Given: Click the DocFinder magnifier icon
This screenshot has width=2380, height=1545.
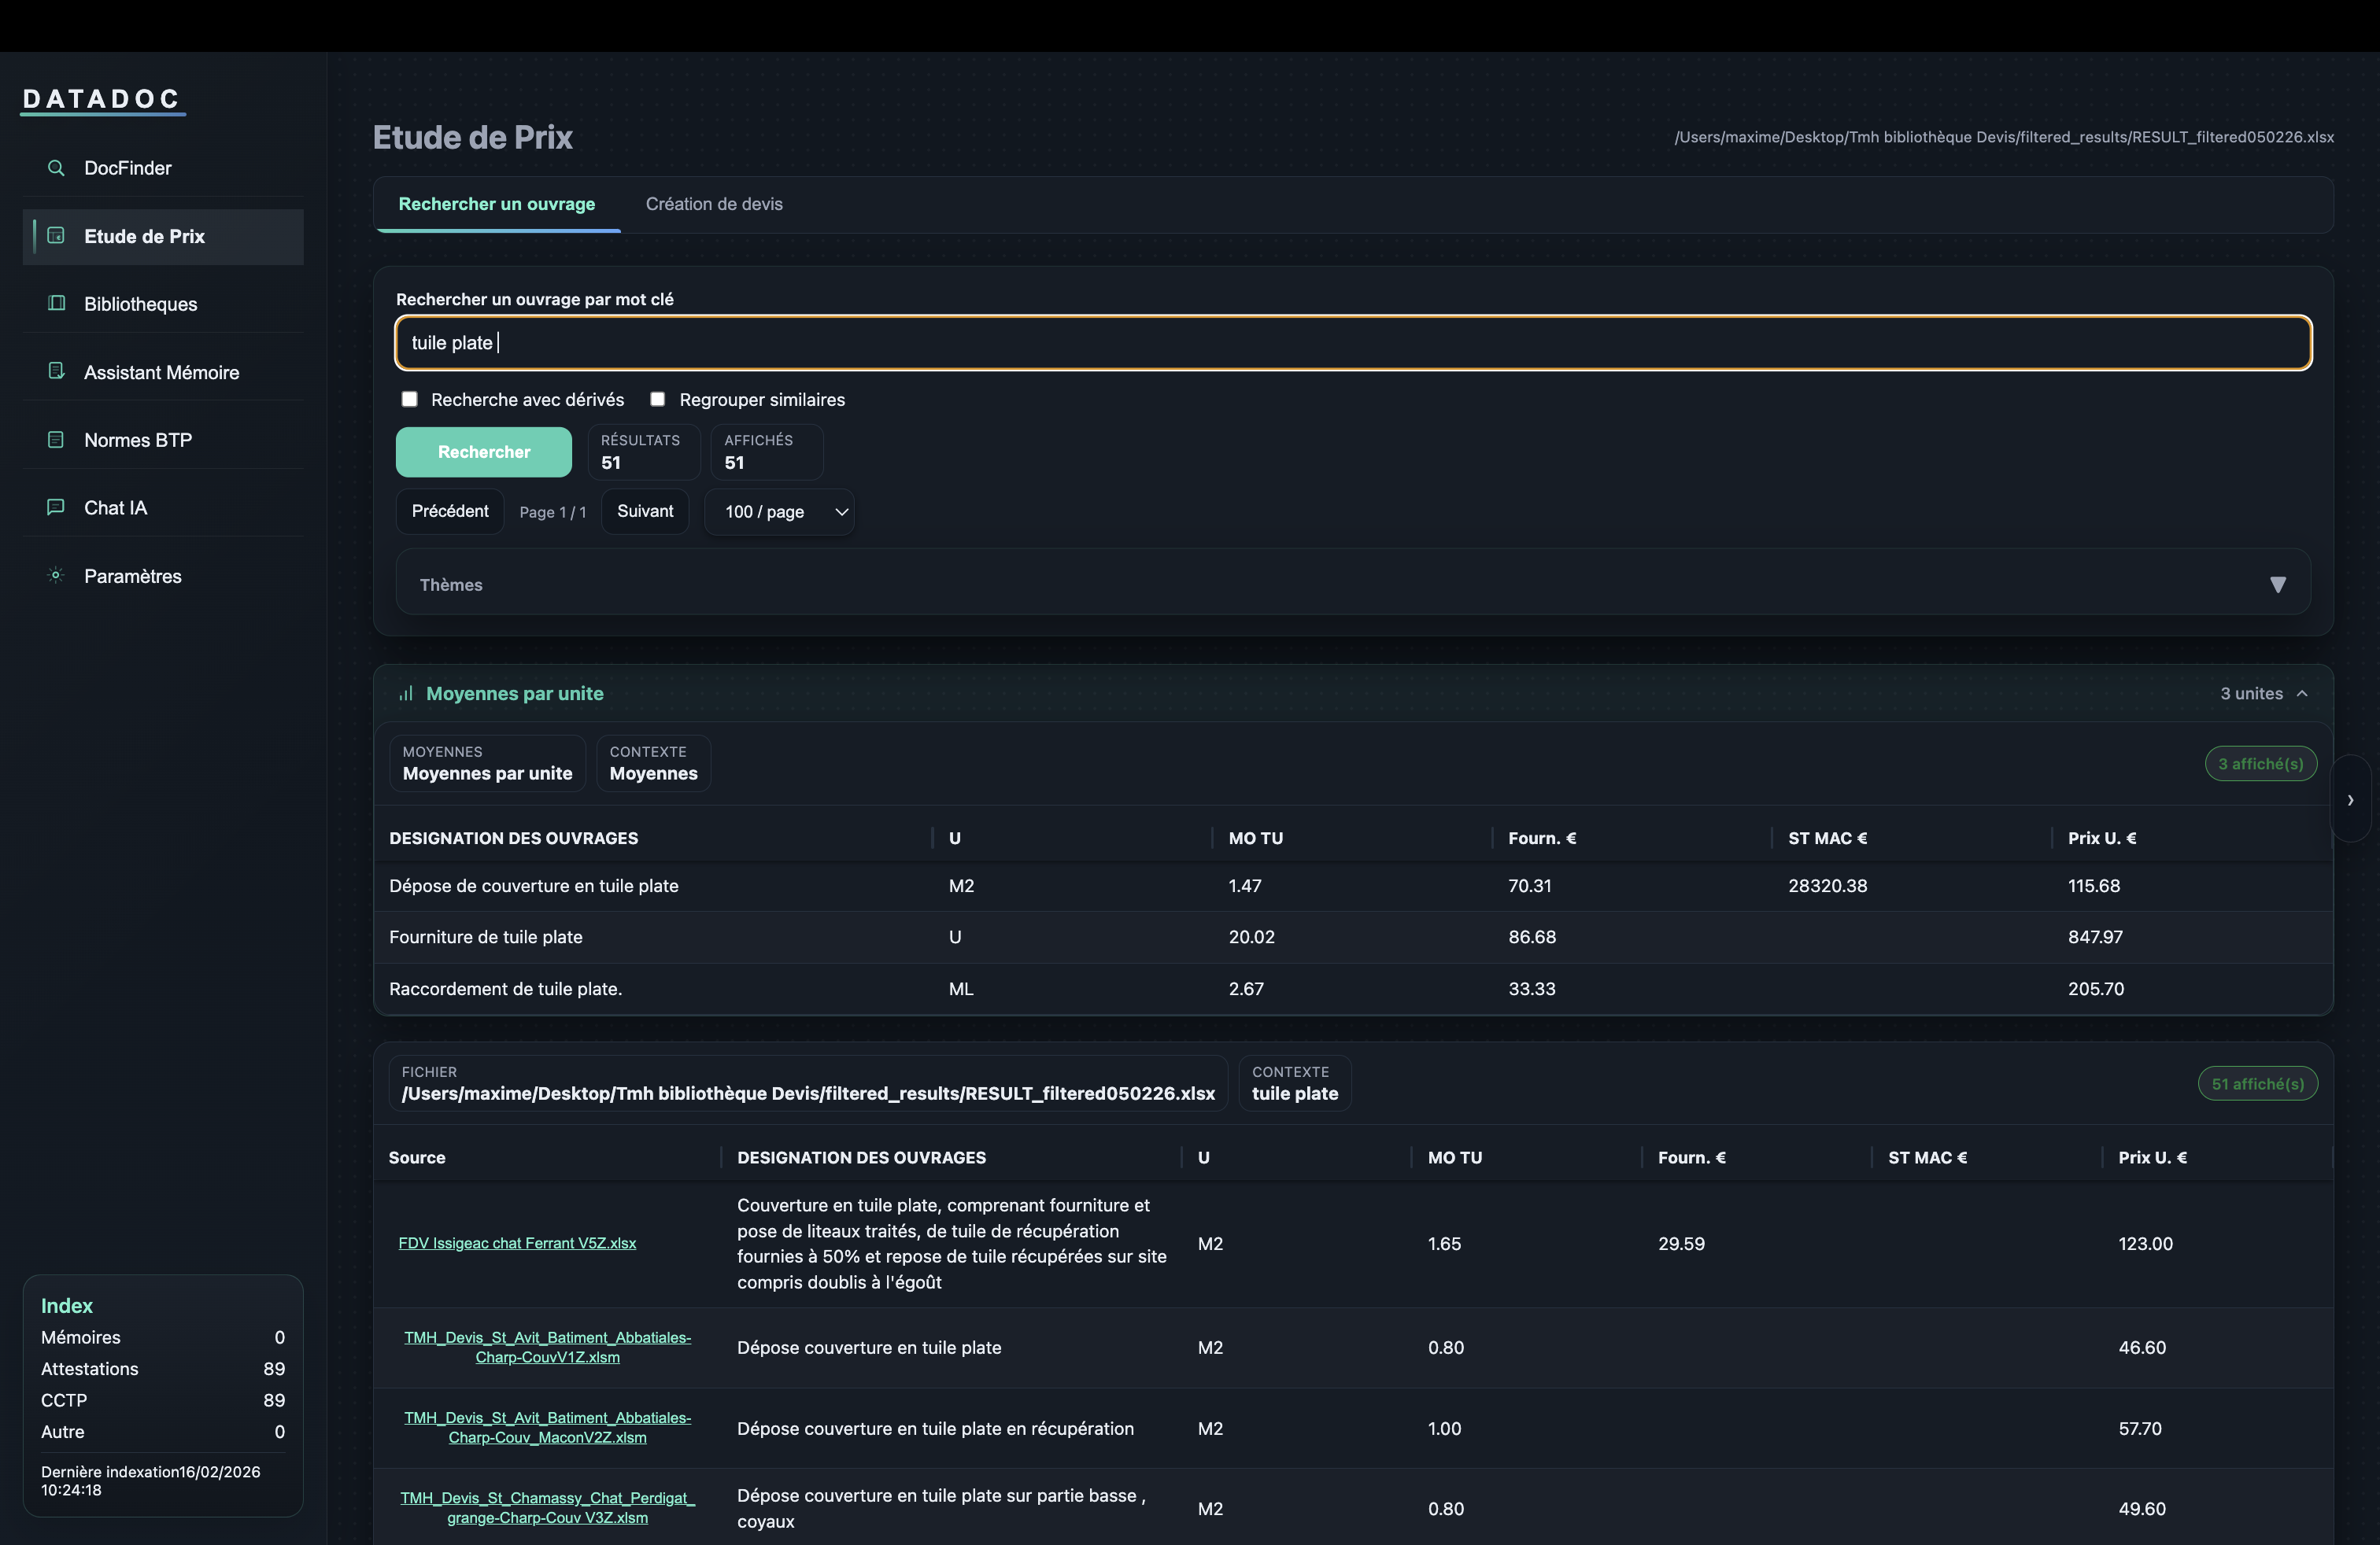Looking at the screenshot, I should click(56, 168).
